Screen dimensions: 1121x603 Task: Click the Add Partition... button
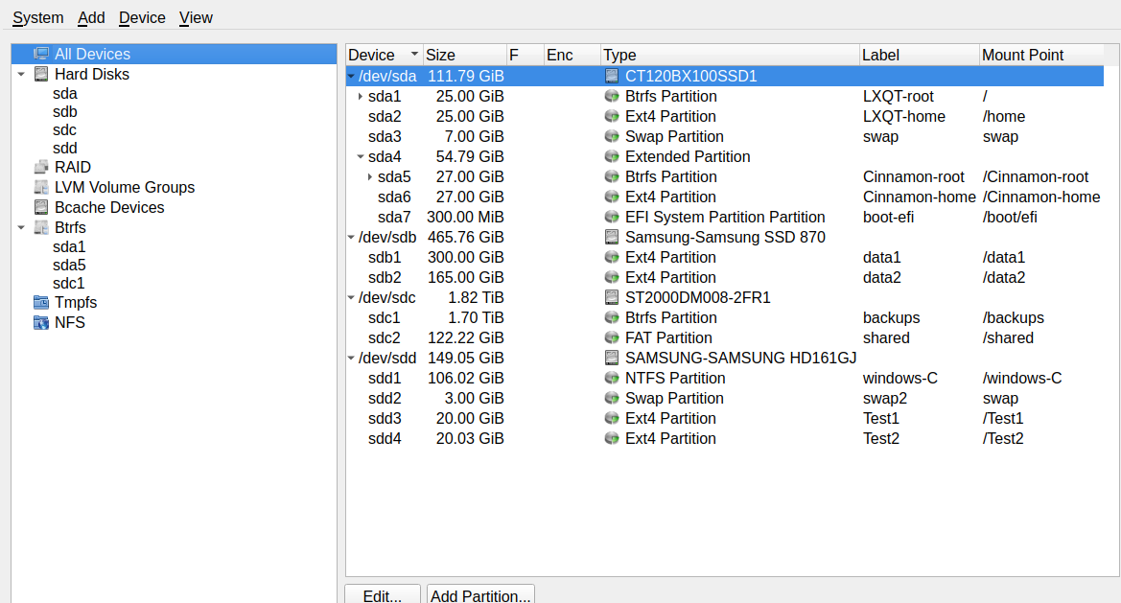480,595
